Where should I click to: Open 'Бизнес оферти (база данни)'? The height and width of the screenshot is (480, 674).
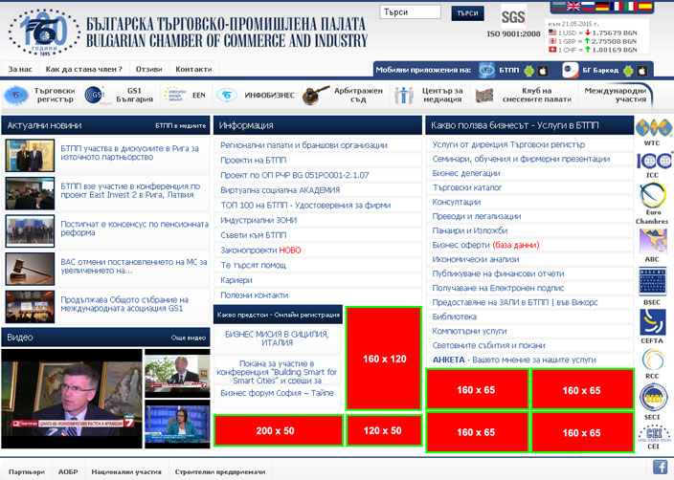click(485, 245)
